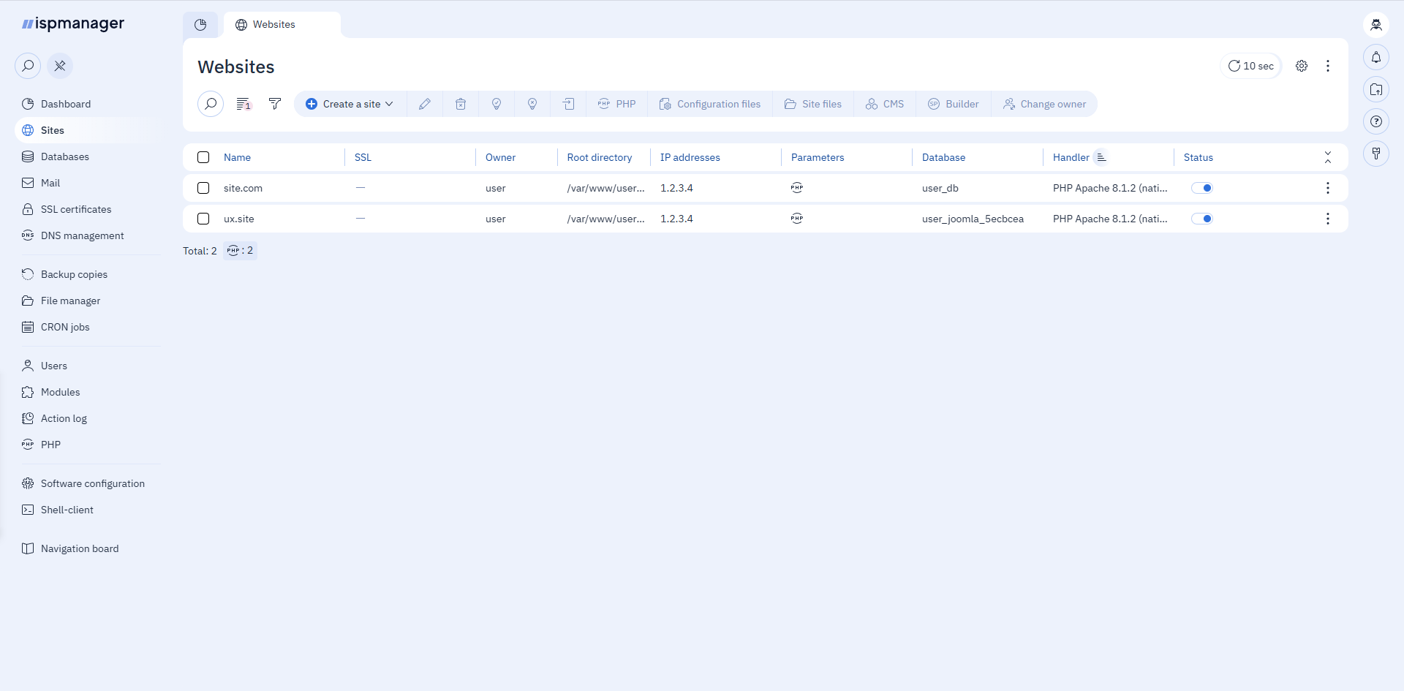The height and width of the screenshot is (691, 1404).
Task: Click the bottom icon in right rail
Action: [x=1376, y=154]
